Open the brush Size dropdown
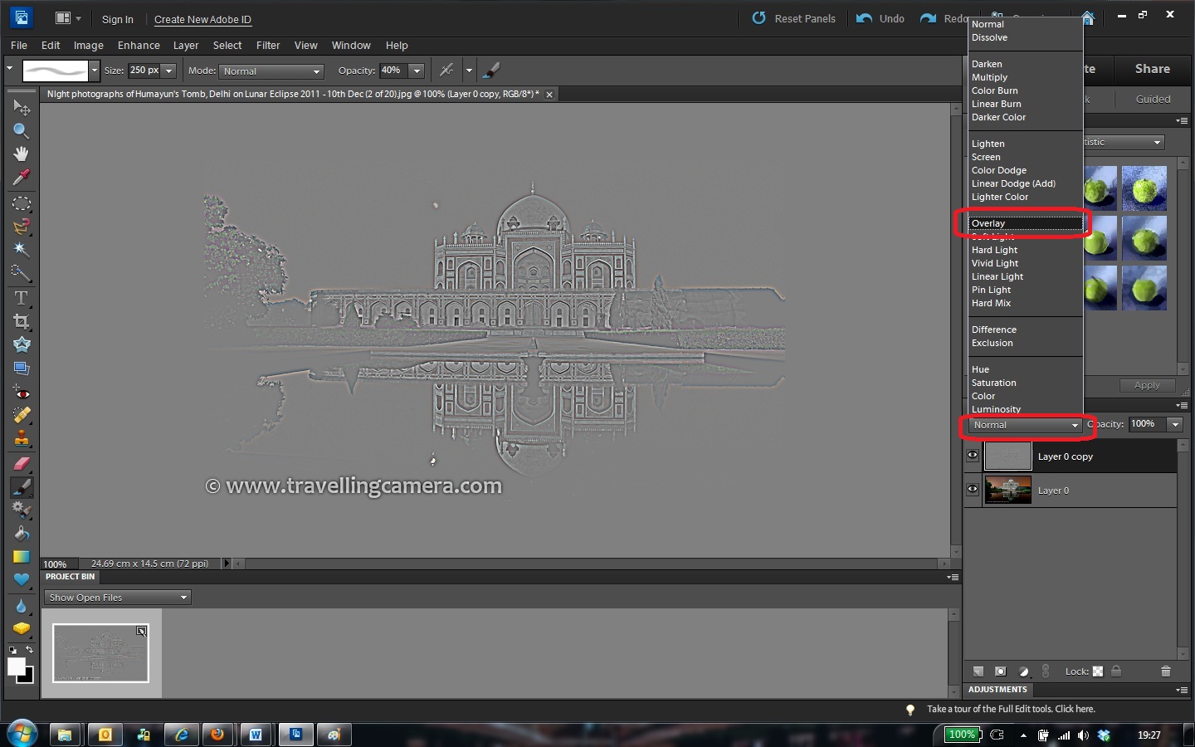This screenshot has height=747, width=1195. [168, 71]
